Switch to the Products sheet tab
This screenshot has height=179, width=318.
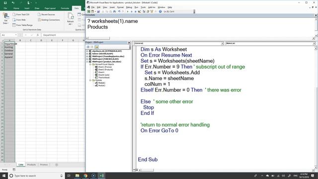(x=31, y=165)
